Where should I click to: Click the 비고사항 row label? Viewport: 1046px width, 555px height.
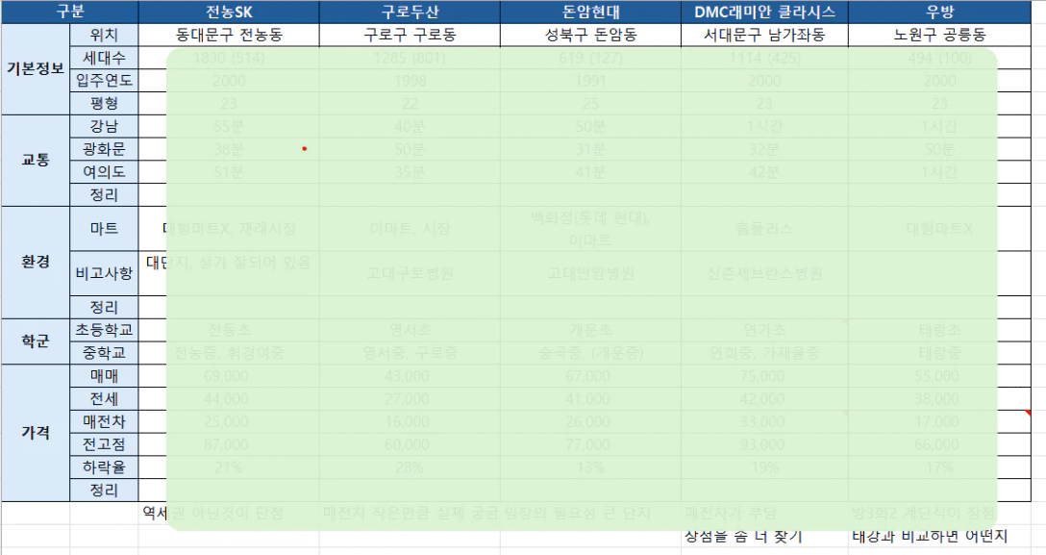(x=104, y=273)
